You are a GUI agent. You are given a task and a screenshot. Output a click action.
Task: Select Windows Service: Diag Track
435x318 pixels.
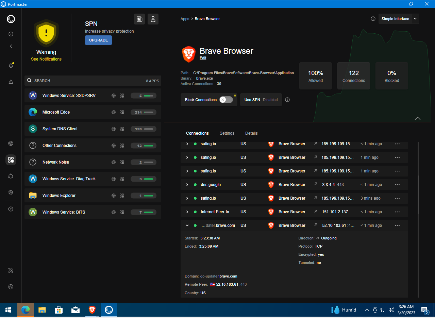click(93, 179)
